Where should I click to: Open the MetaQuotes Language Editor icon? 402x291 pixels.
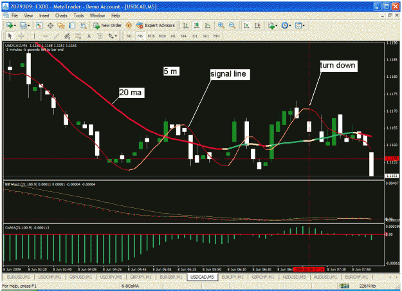(129, 25)
